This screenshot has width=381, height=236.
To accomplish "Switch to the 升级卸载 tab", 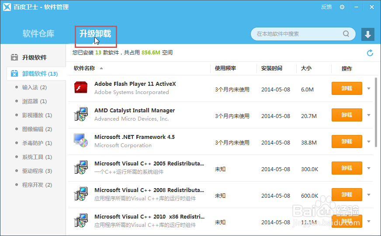I will click(95, 34).
